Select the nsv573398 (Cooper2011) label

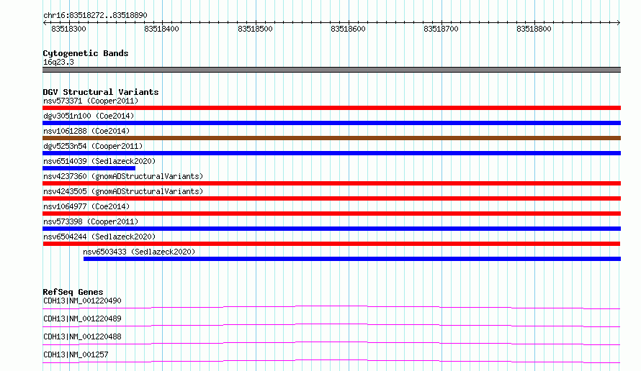[91, 221]
